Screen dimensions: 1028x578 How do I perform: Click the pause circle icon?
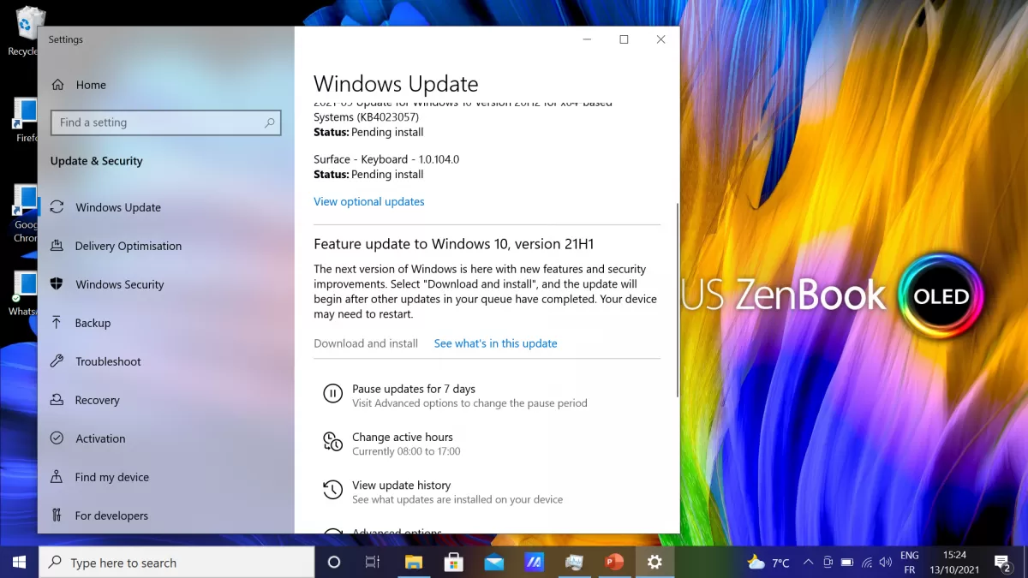332,393
